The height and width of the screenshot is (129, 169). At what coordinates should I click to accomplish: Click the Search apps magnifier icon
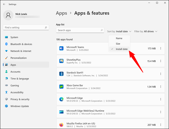[x=102, y=30]
